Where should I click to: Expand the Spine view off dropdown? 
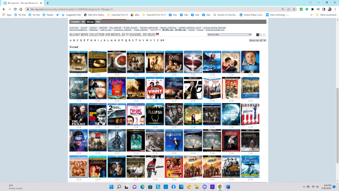[258, 40]
